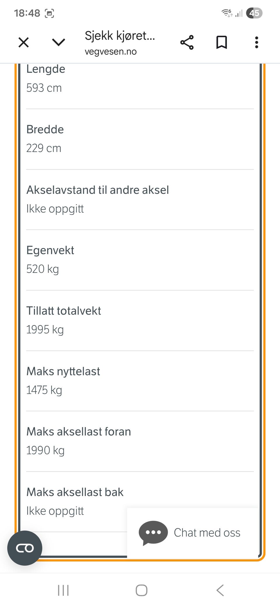Tap the Android home button
Screen dimensions: 280x608
pos(141,590)
